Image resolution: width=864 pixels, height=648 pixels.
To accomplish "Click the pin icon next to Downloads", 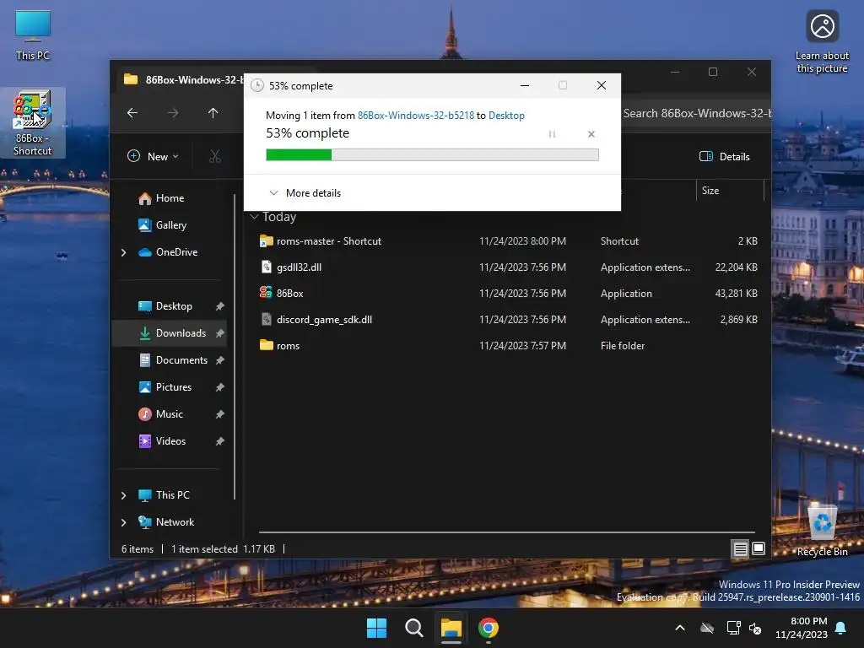I will point(220,332).
